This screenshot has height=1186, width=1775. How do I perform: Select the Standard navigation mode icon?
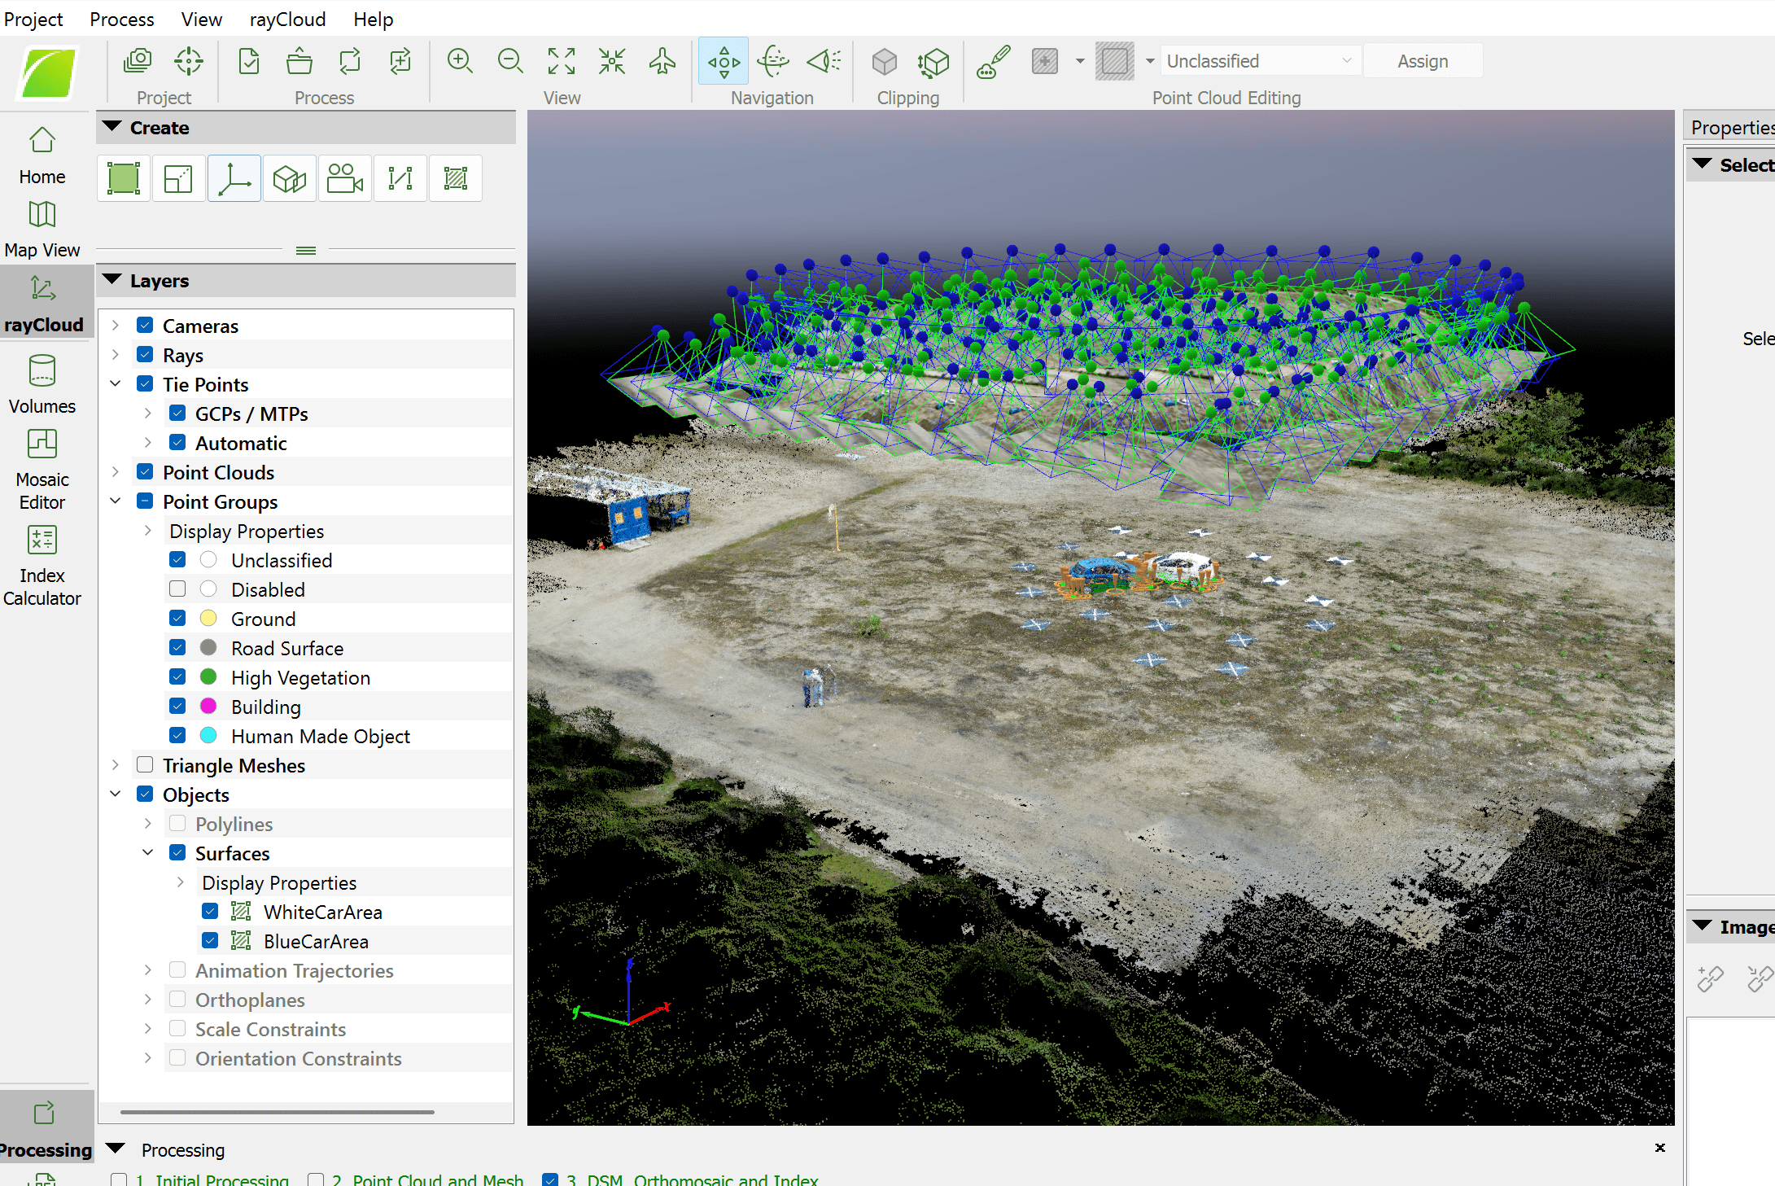coord(724,61)
